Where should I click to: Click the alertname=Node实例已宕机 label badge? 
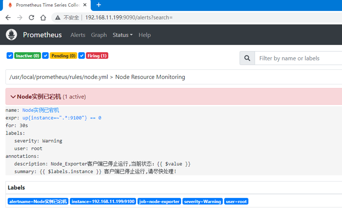tap(38, 201)
